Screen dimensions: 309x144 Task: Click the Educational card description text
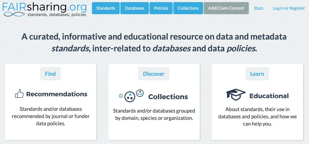[257, 116]
